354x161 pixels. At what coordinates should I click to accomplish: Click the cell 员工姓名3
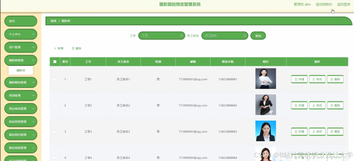pos(123,131)
